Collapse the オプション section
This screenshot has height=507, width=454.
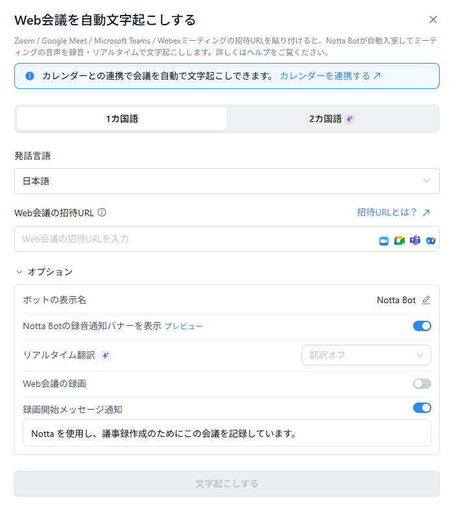click(45, 272)
